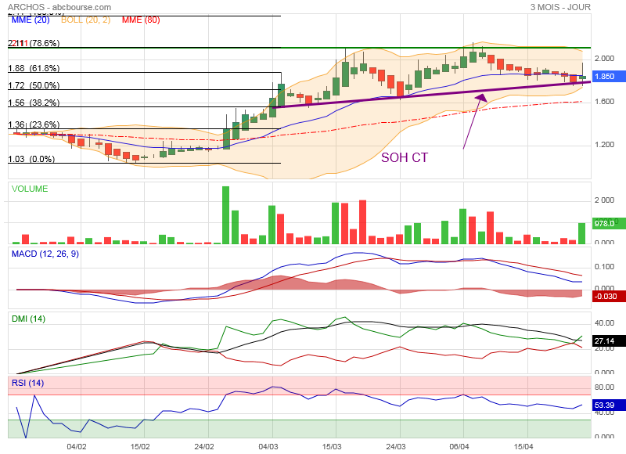Click the MME (20) indicator legend
The image size is (626, 454).
[x=31, y=20]
